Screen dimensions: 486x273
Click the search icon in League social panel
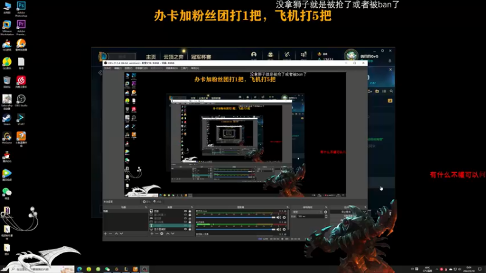[391, 91]
